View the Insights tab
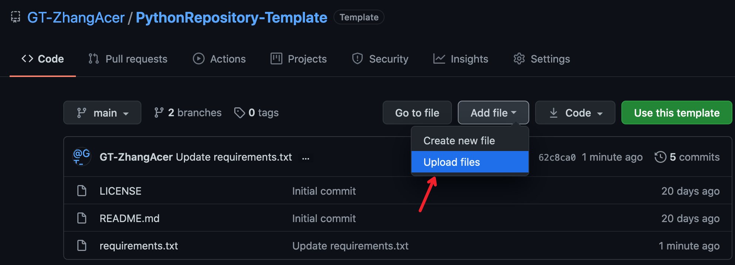 (460, 59)
